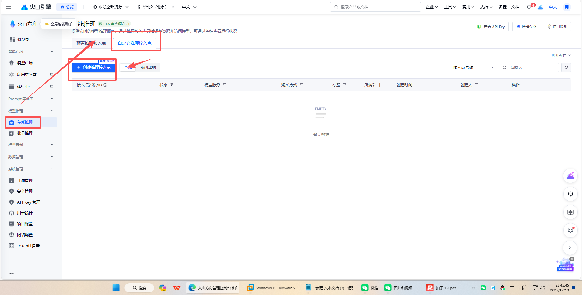Click the Windows Start button

[116, 288]
